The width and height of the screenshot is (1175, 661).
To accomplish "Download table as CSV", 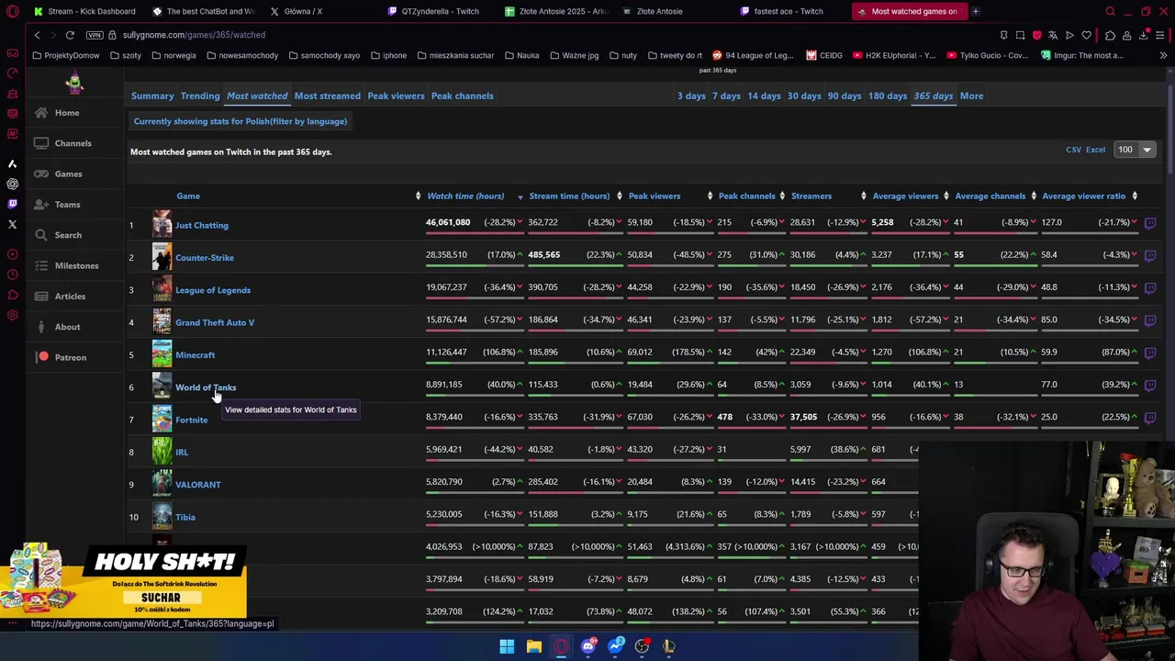I will pos(1073,150).
